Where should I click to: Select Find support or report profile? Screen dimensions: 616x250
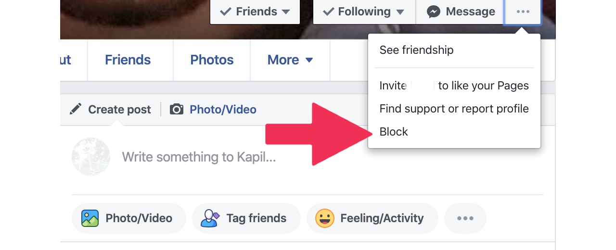(x=454, y=109)
